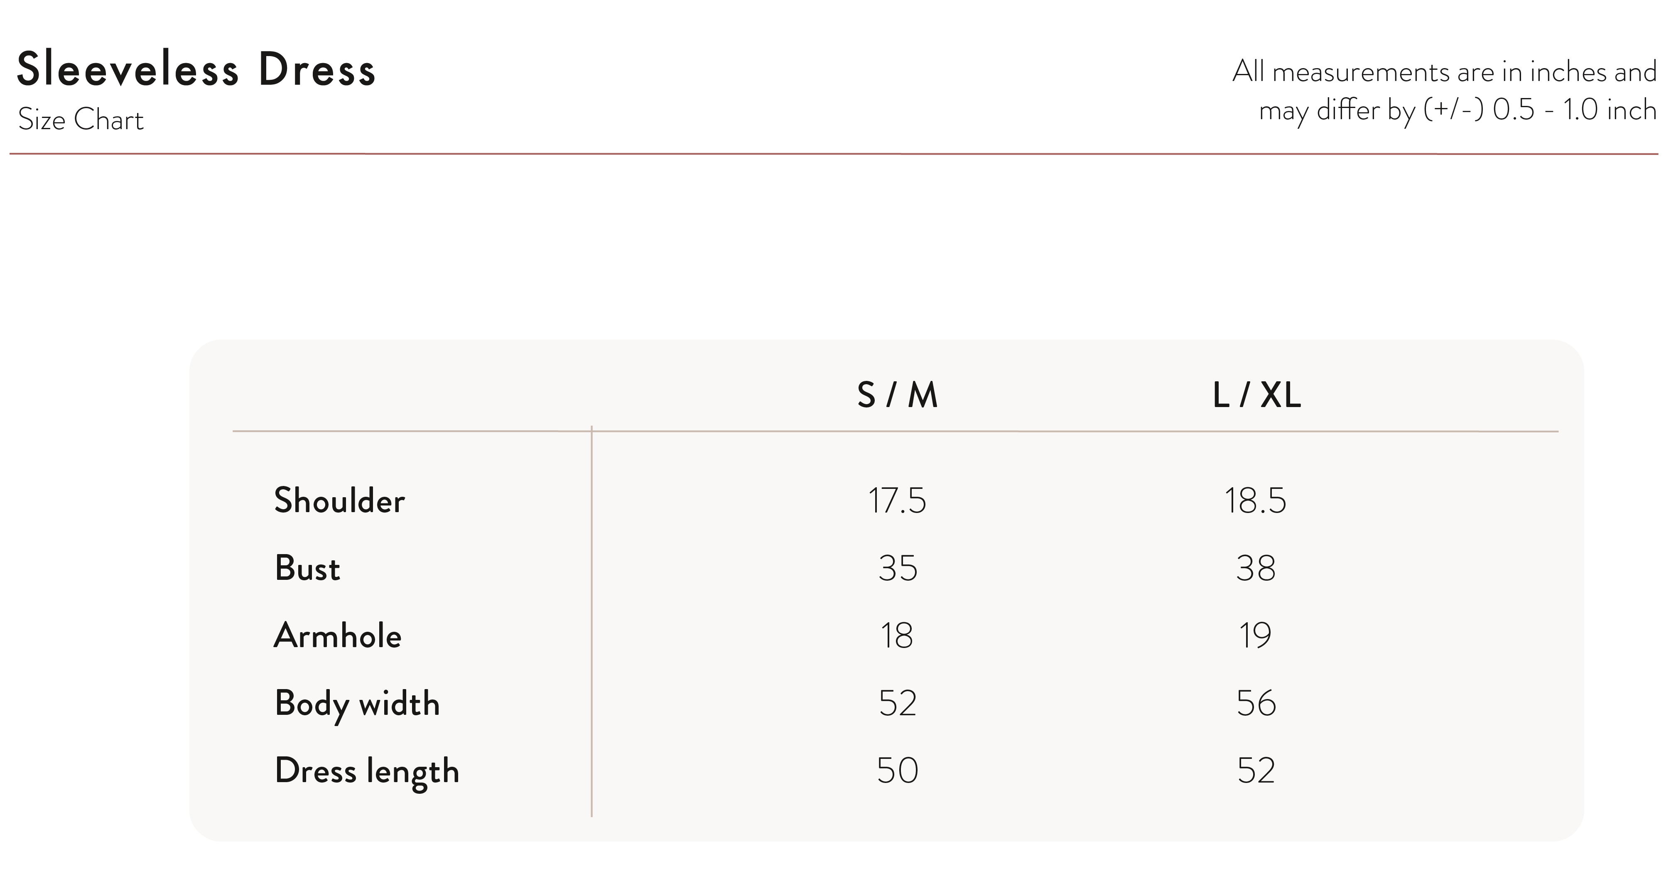This screenshot has height=876, width=1671.
Task: Select Dress length value 50 for S / M
Action: (898, 771)
